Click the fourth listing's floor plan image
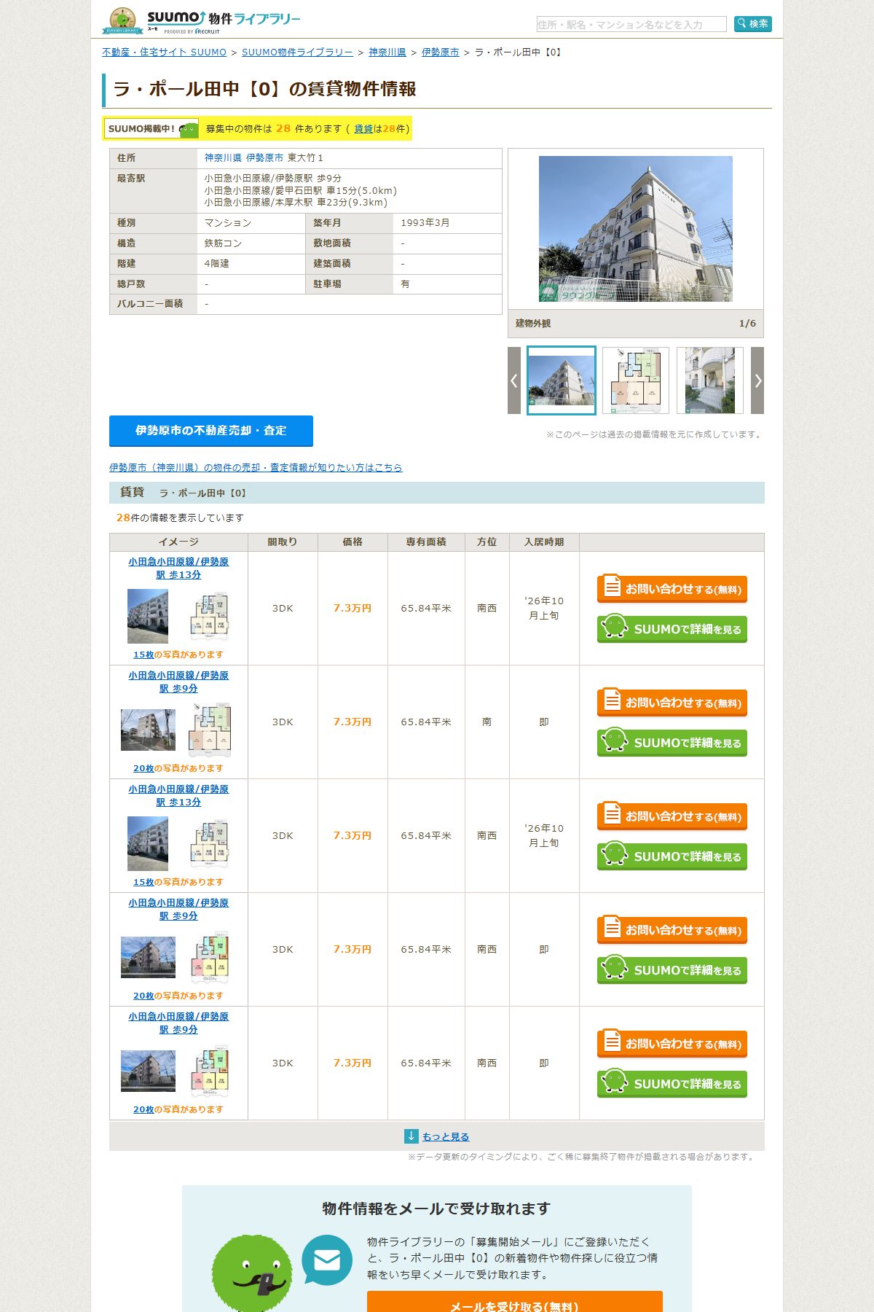 (x=210, y=958)
